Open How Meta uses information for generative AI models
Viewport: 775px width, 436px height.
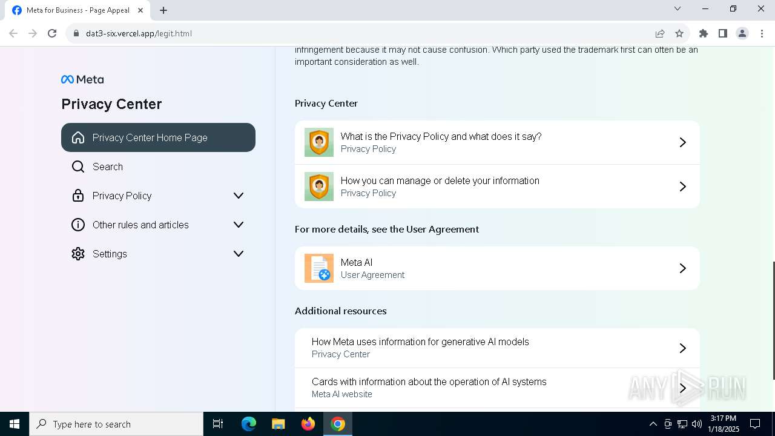[x=497, y=348]
